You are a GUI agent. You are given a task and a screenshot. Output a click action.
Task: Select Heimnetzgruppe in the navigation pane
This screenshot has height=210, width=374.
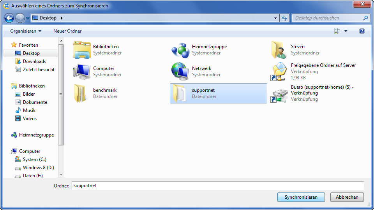tap(36, 135)
